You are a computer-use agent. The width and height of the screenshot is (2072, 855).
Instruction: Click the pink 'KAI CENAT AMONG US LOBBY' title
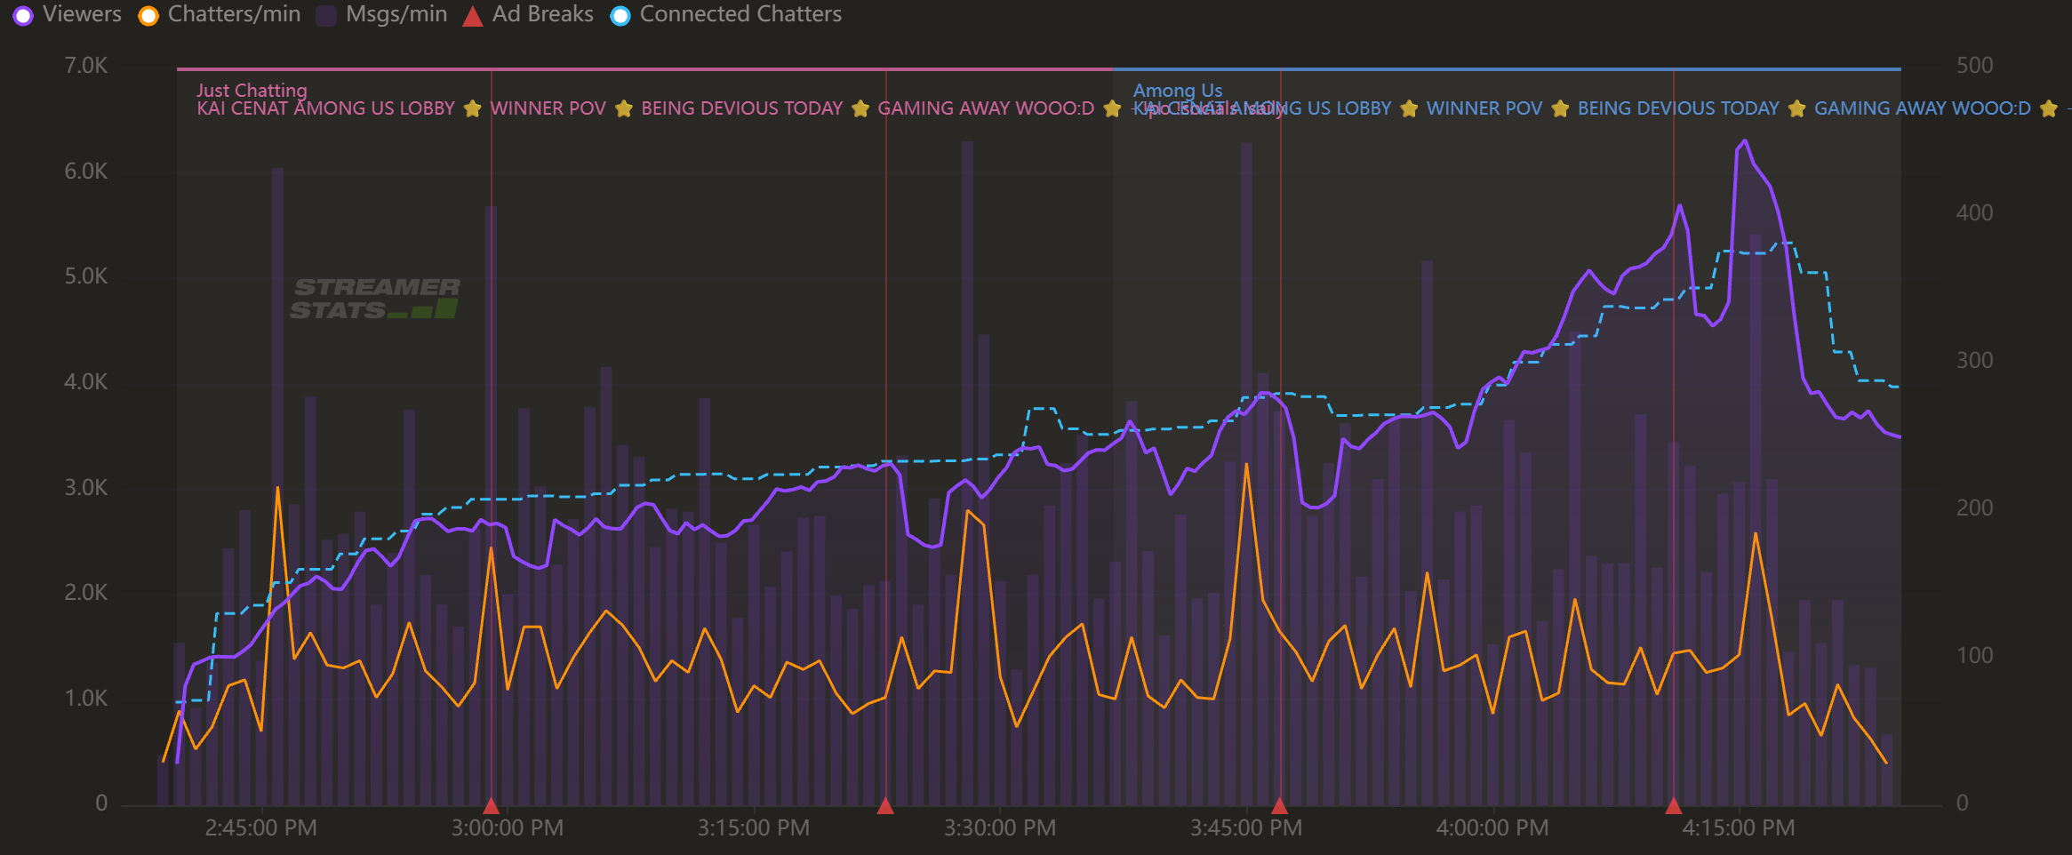tap(325, 108)
